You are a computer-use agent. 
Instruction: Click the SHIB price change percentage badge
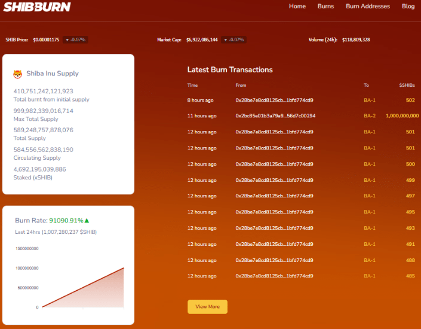tap(75, 39)
